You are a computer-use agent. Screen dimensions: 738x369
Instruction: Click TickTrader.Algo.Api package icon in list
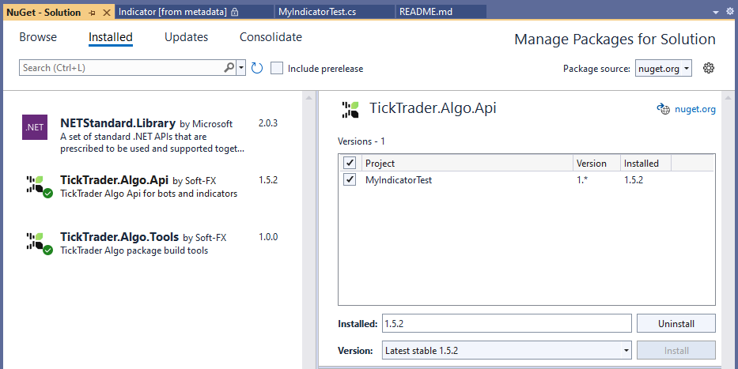(x=39, y=186)
